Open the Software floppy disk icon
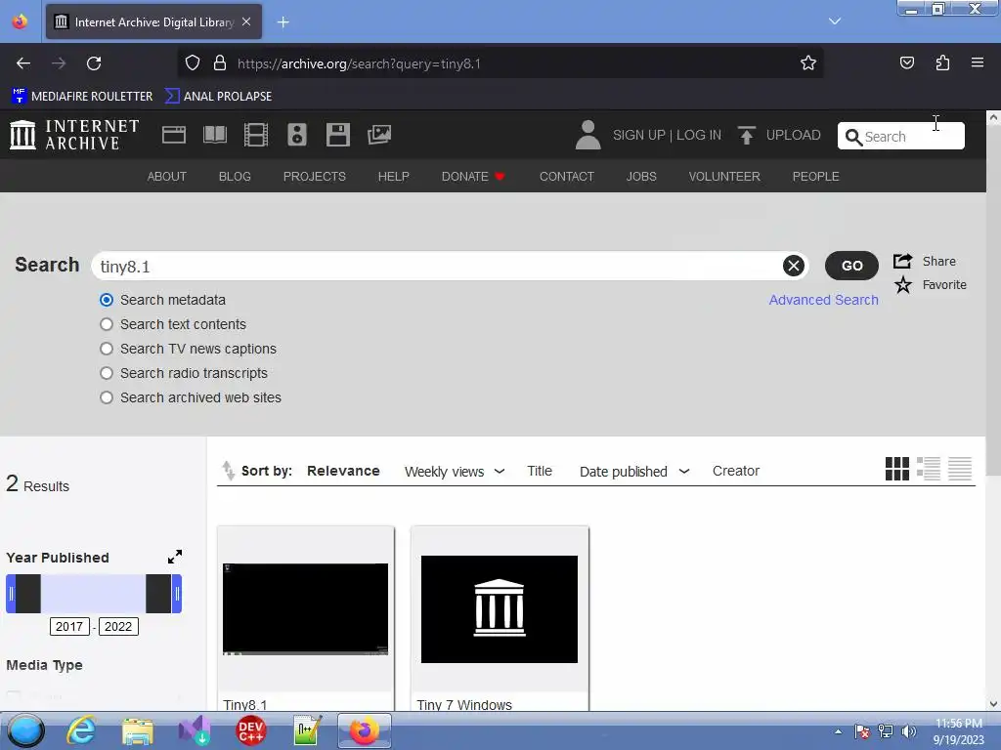 337,135
